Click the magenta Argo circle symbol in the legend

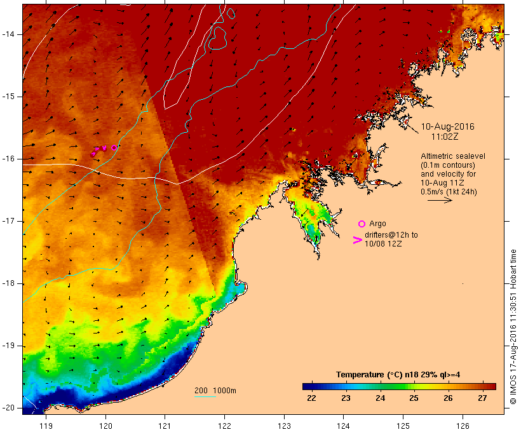point(362,224)
